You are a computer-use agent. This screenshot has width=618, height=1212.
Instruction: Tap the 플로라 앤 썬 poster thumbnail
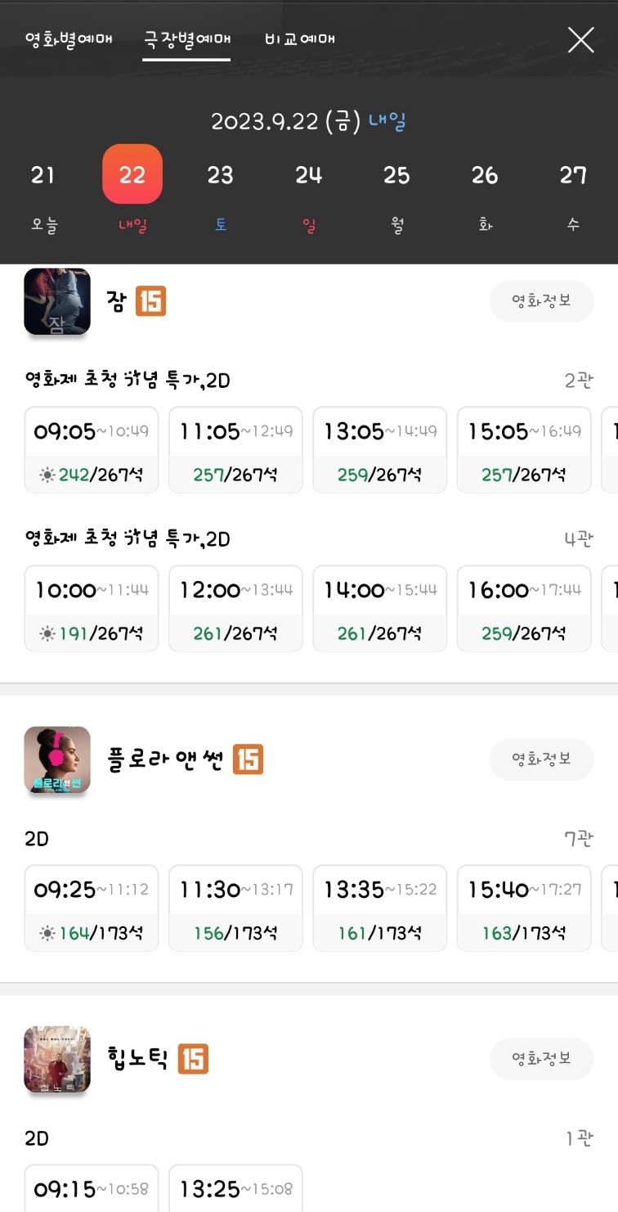pos(57,759)
